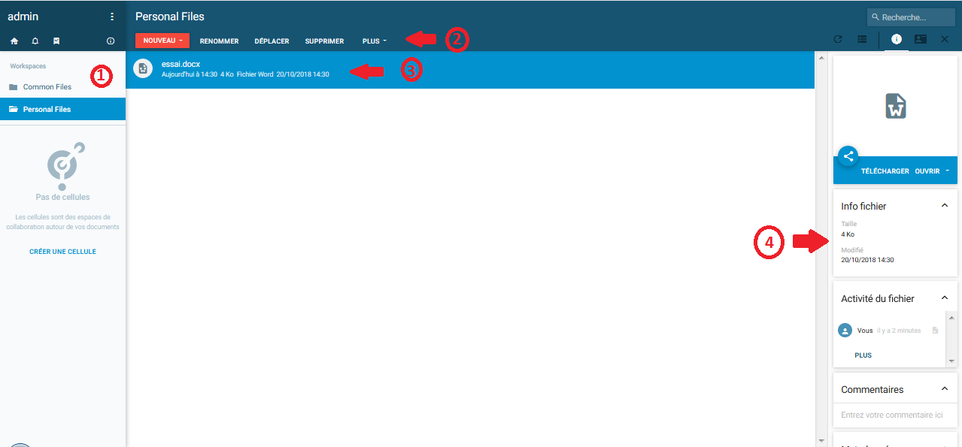
Task: Collapse the Info fichier section
Action: coord(945,206)
